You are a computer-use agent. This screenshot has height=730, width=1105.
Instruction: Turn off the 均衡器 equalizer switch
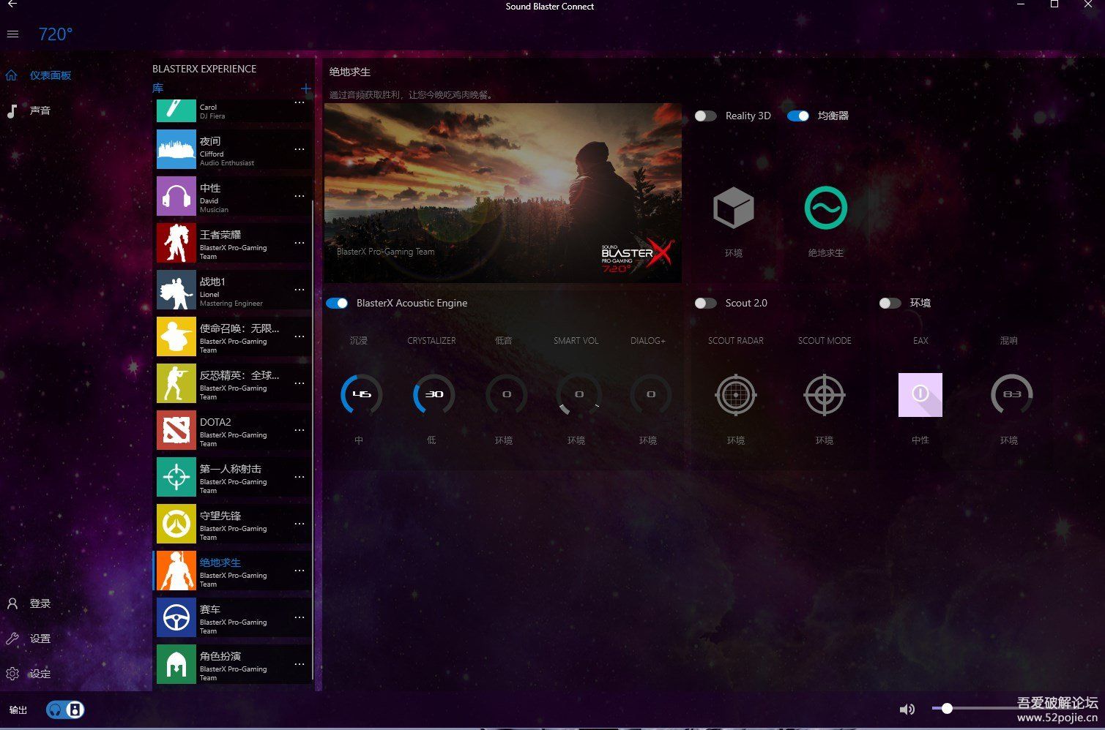(x=798, y=116)
